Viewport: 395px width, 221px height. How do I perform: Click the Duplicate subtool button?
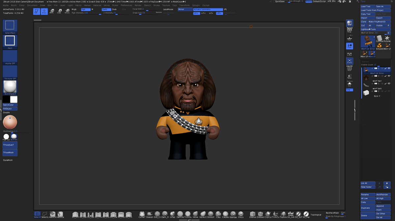(368, 208)
